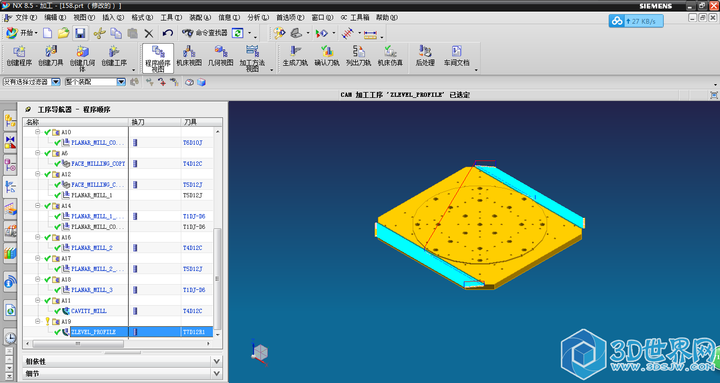The width and height of the screenshot is (720, 383).
Task: Open the history clock sidebar tab
Action: coord(10,338)
